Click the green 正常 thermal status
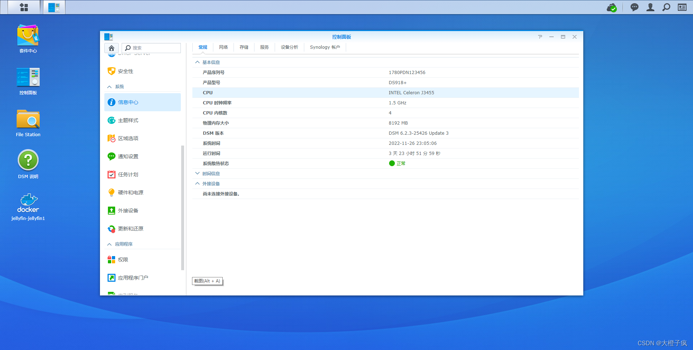The width and height of the screenshot is (693, 350). 397,164
